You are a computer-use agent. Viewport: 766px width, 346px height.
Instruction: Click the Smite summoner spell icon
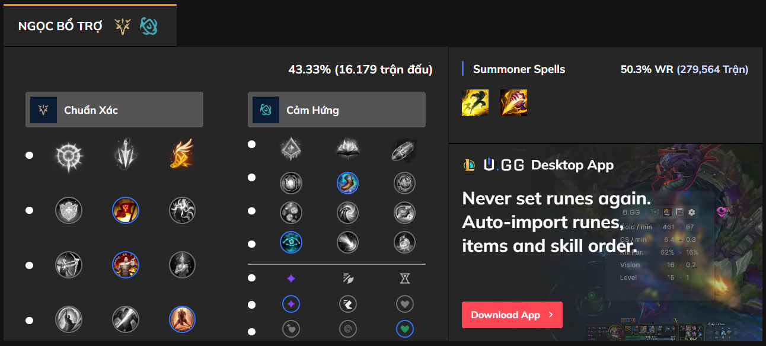coord(513,103)
